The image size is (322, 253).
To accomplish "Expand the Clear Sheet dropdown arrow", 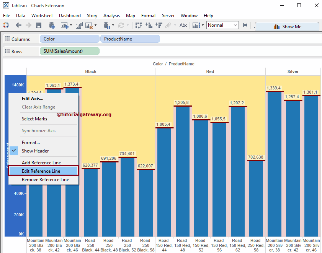I will (x=95, y=25).
